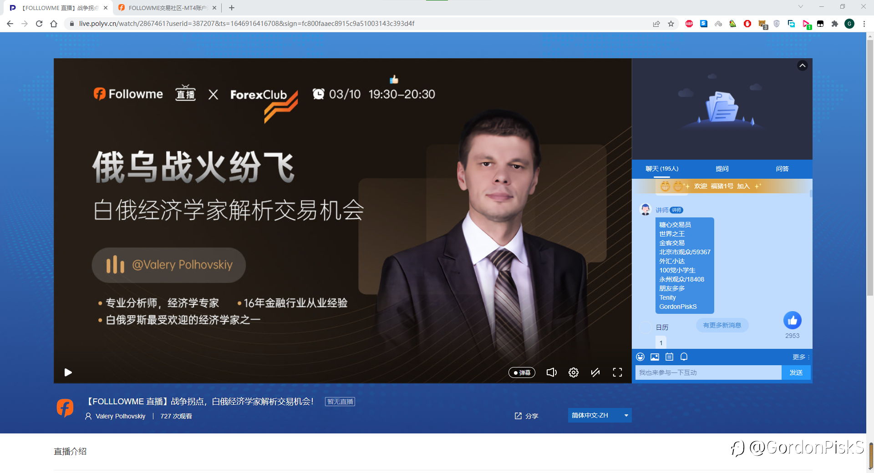The height and width of the screenshot is (473, 874).
Task: Toggle the 弹幕 danmaku switch
Action: pos(522,372)
